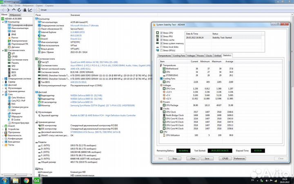Click the Clear button

[193, 159]
